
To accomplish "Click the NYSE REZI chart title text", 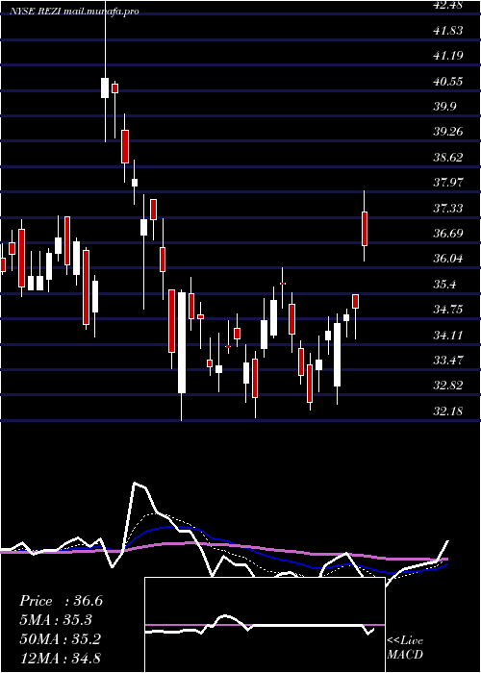I will tap(74, 12).
